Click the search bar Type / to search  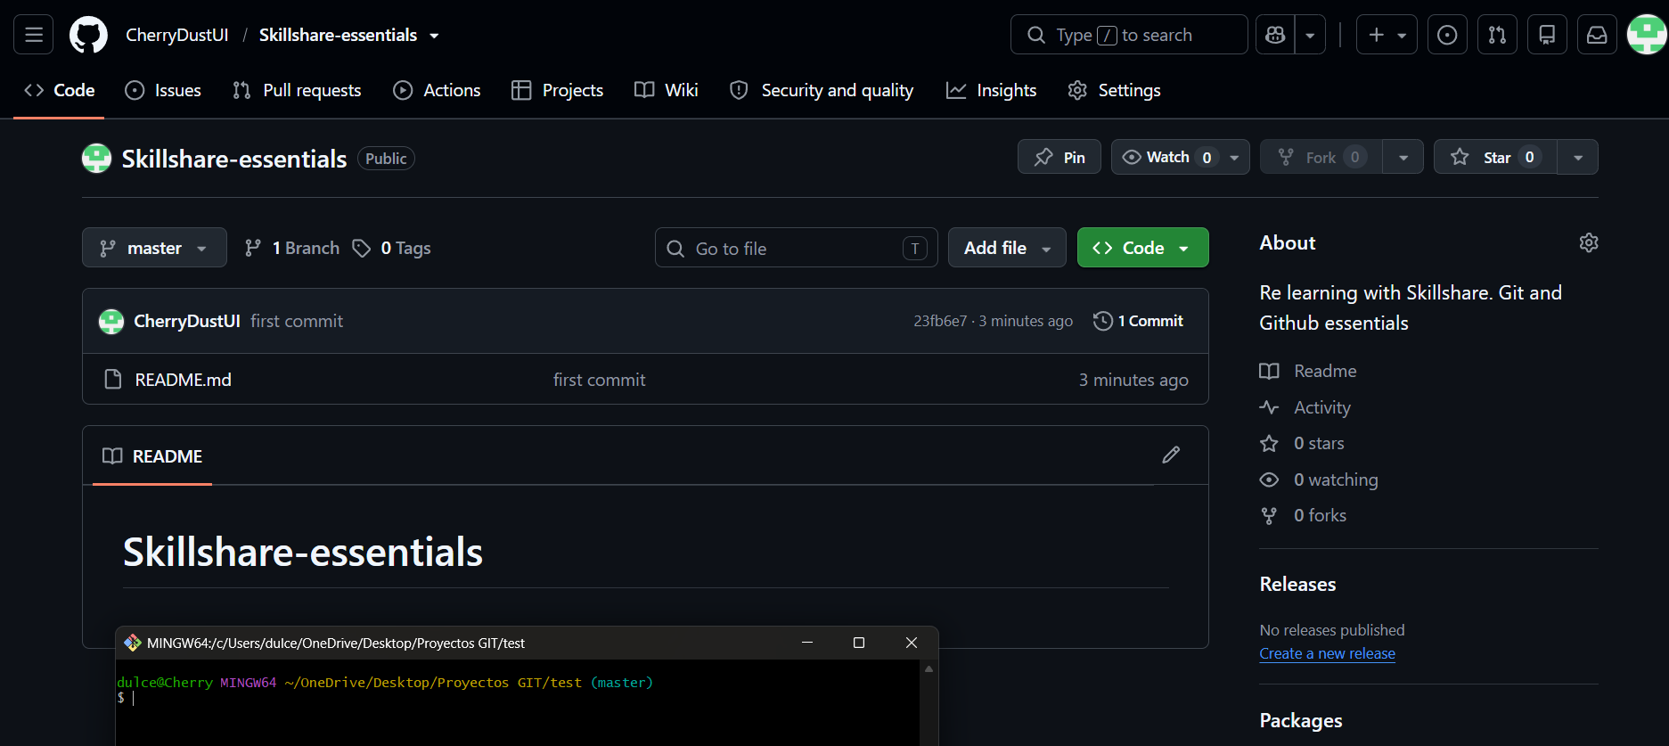[x=1129, y=35]
